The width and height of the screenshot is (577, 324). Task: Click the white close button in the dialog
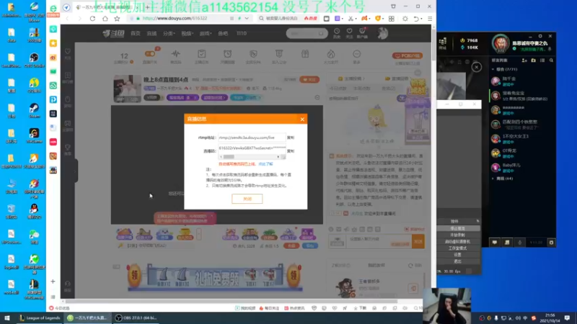click(247, 199)
